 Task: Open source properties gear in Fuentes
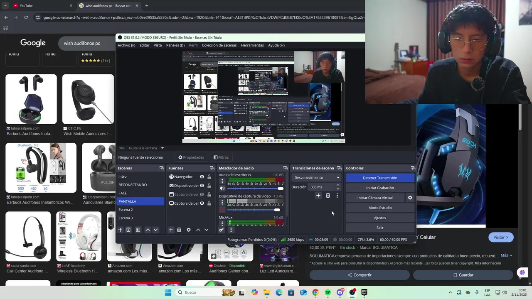(x=189, y=230)
